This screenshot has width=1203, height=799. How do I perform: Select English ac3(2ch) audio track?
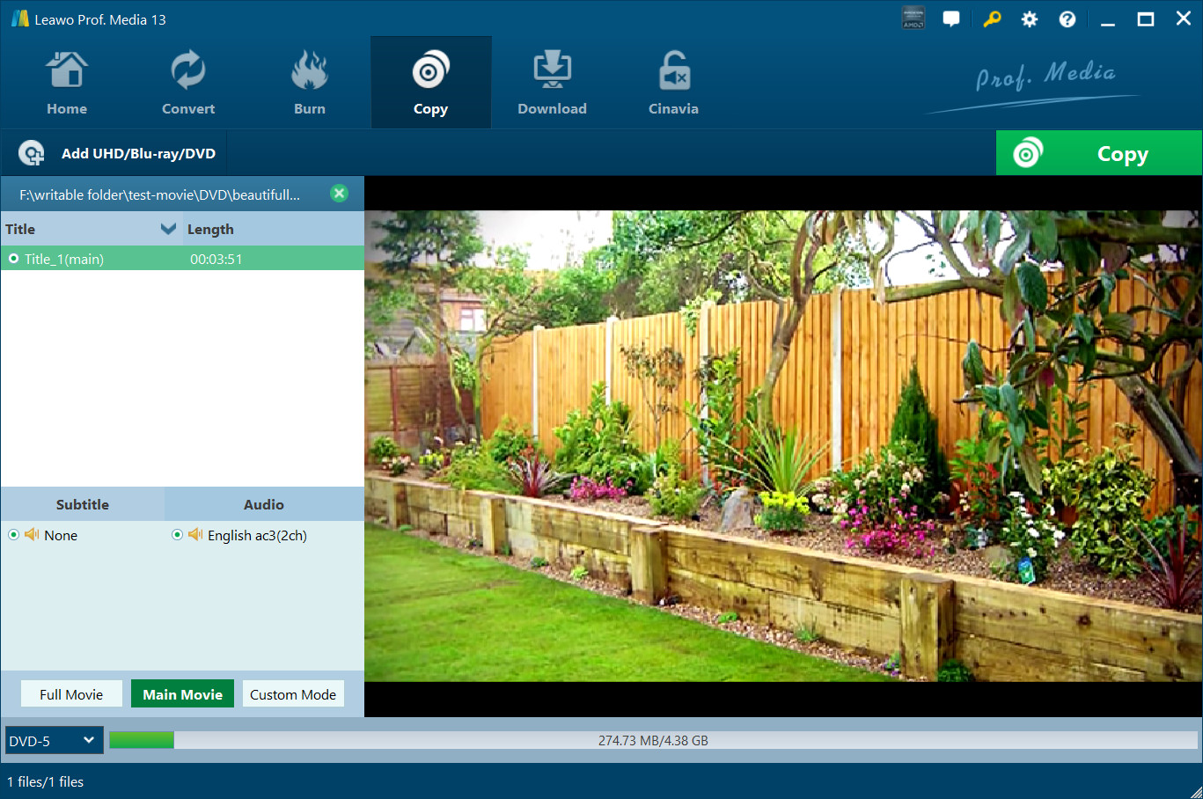(x=177, y=535)
